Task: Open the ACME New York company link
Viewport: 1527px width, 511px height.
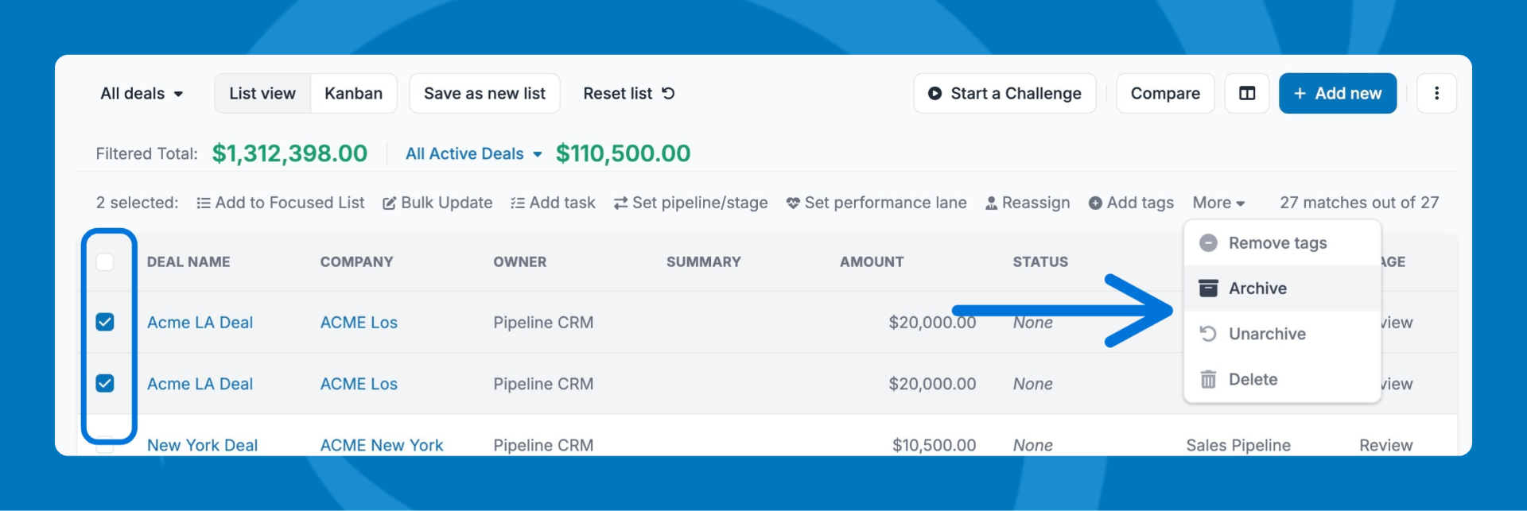Action: (x=382, y=445)
